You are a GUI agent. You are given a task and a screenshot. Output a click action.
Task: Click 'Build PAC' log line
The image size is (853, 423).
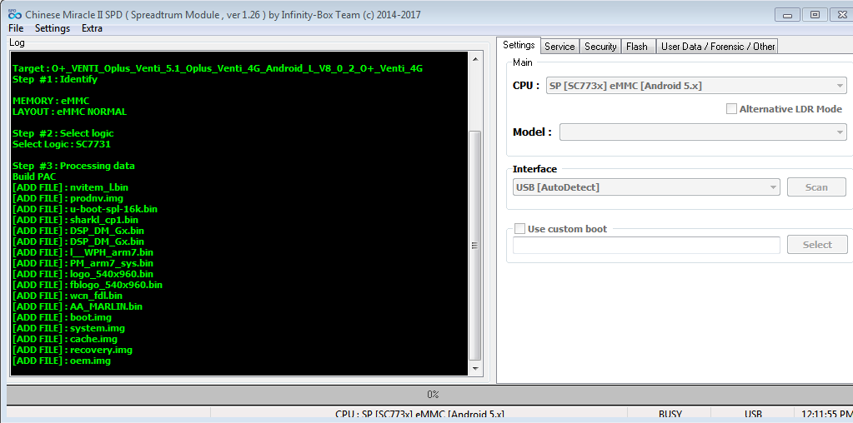[33, 177]
